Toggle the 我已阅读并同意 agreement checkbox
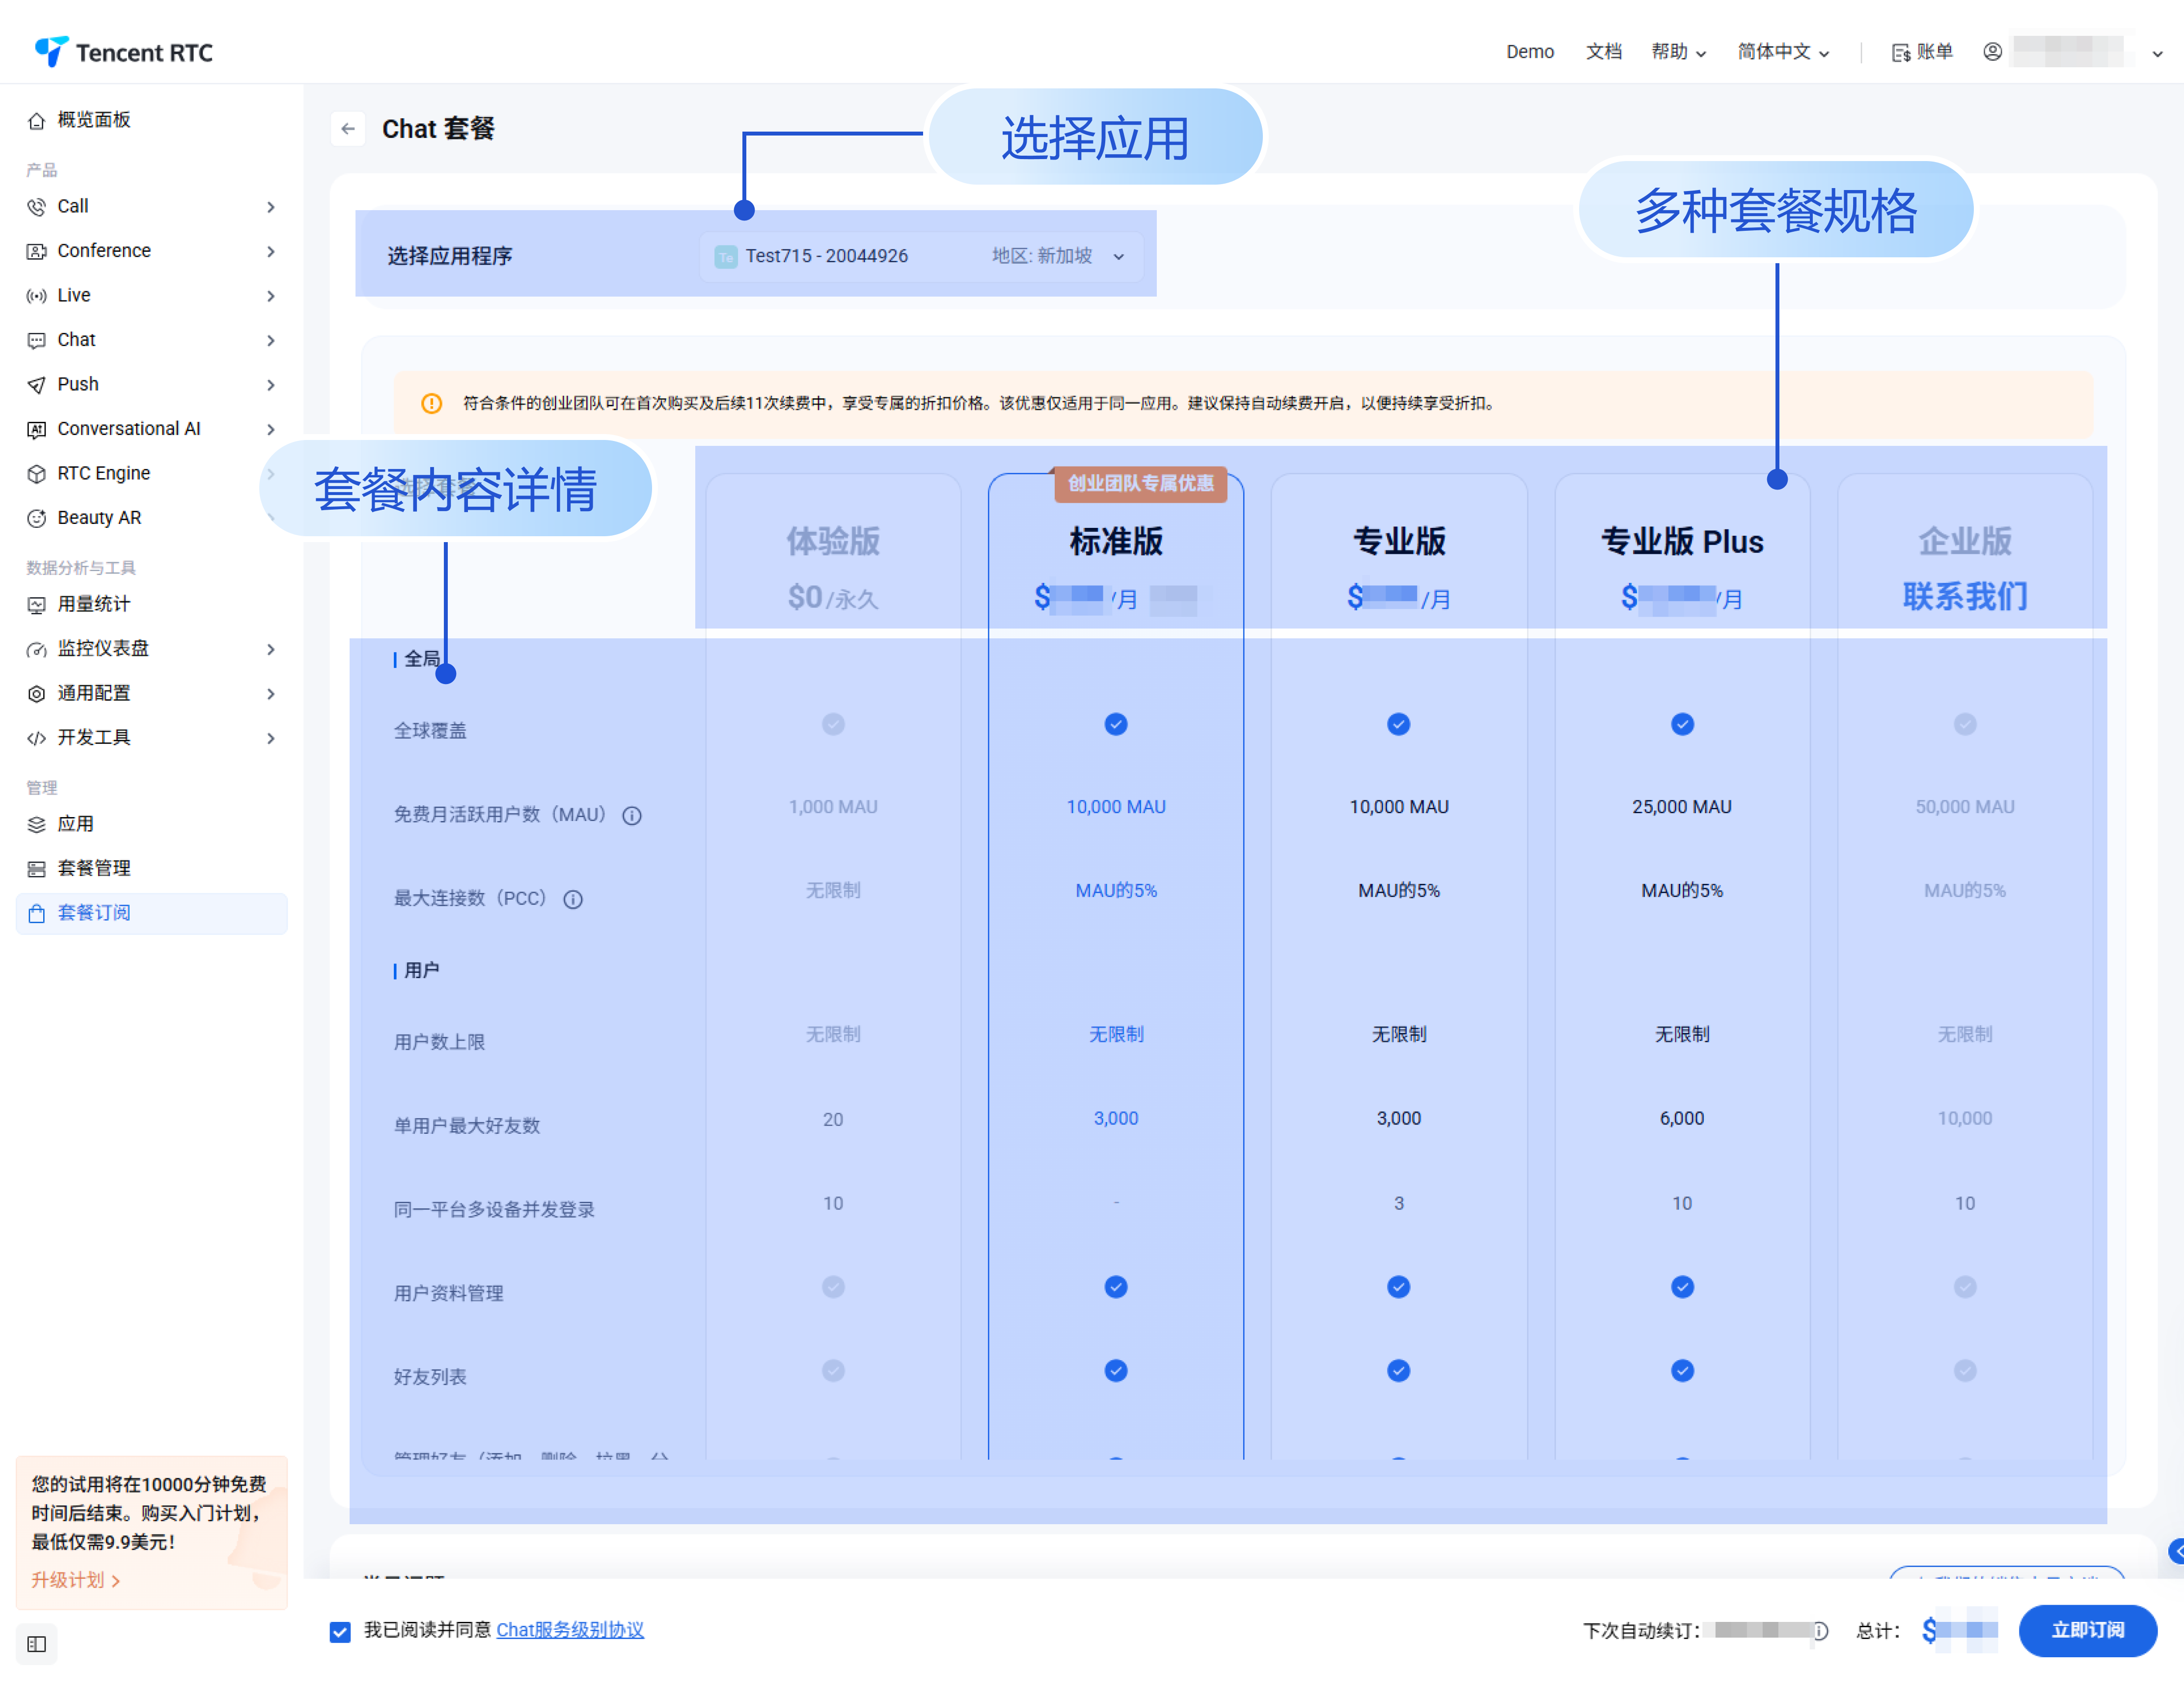This screenshot has width=2184, height=1699. 340,1632
